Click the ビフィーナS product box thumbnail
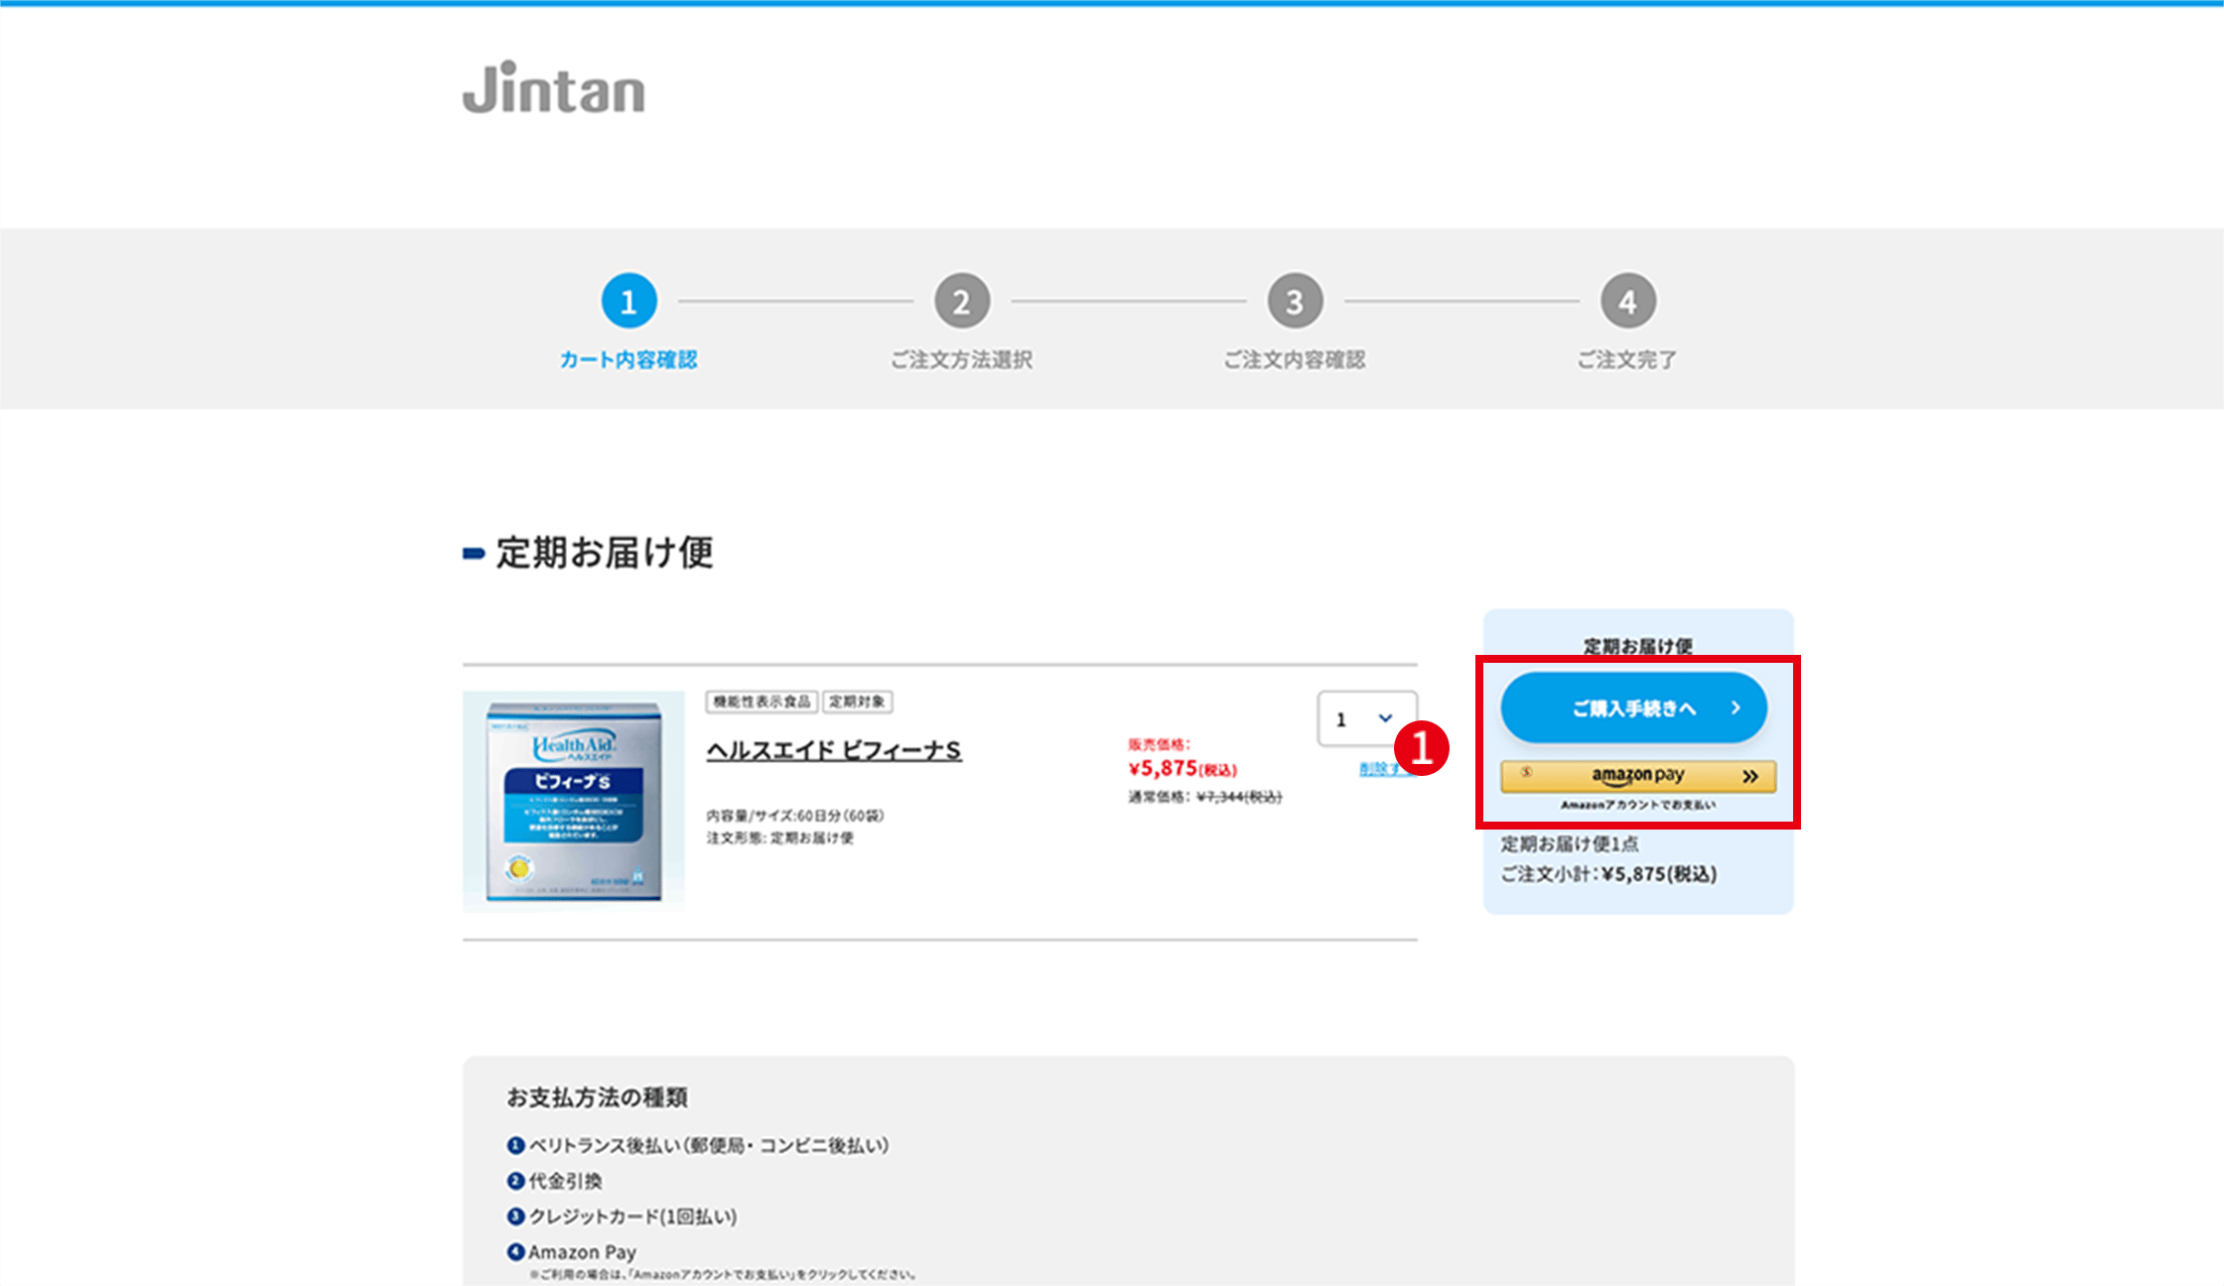 pyautogui.click(x=574, y=801)
